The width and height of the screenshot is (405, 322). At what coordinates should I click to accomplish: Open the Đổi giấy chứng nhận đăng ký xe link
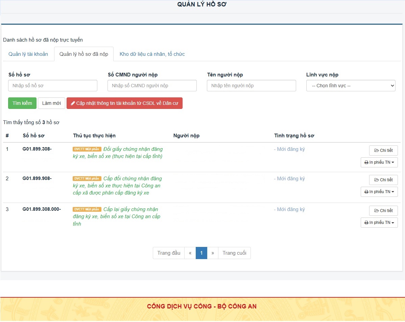(118, 153)
